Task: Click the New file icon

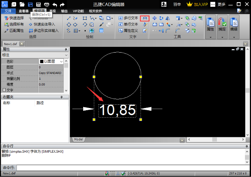Action: click(x=14, y=4)
